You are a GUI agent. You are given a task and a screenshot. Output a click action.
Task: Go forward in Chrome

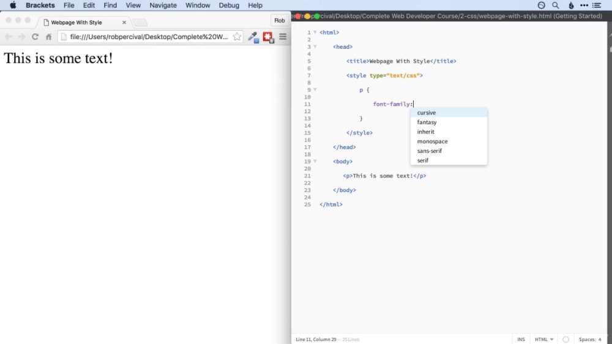(x=22, y=37)
